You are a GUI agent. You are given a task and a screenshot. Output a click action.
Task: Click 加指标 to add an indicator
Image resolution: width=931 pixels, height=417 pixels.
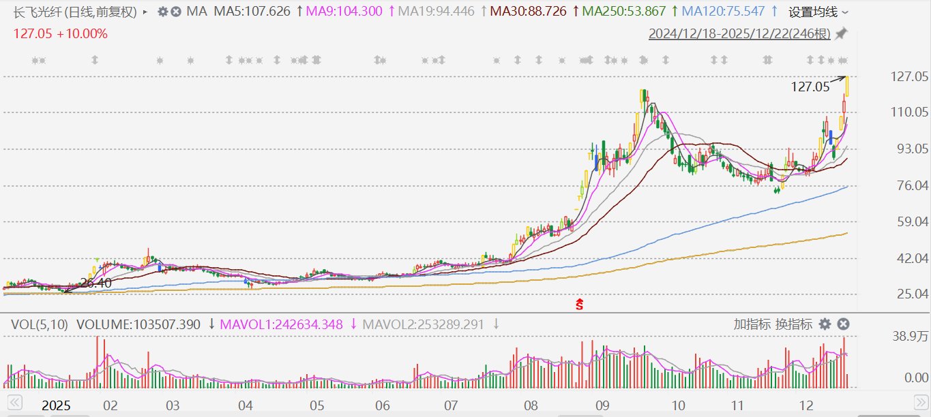pos(752,324)
